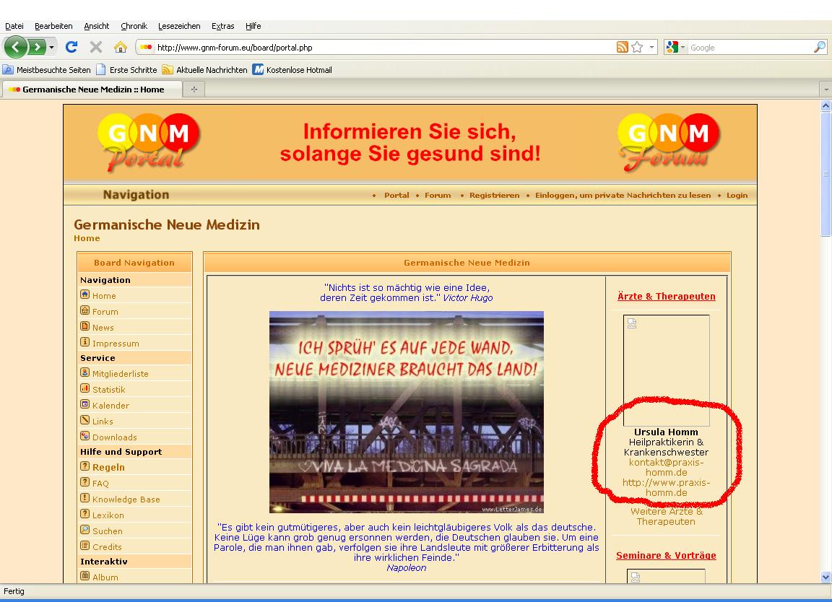The height and width of the screenshot is (602, 832).
Task: Expand the bookmark star dropdown arrow
Action: click(x=651, y=48)
